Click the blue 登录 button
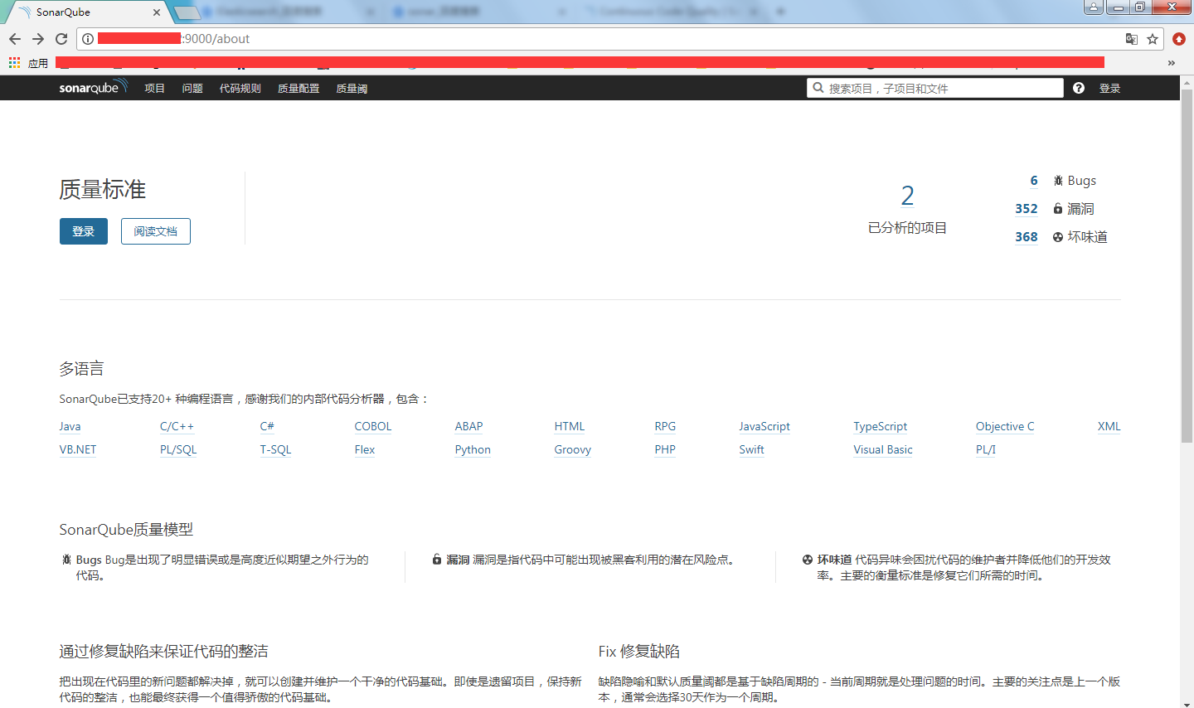The image size is (1194, 708). point(84,231)
